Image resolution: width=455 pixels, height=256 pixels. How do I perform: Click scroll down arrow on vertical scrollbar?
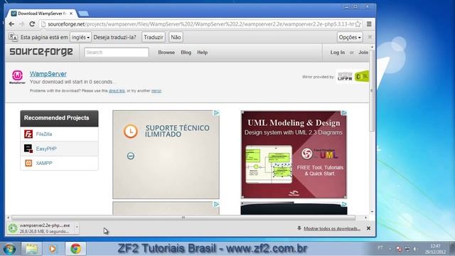point(372,212)
